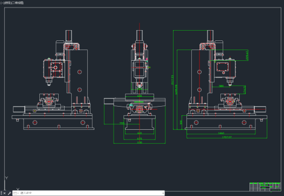Select the 1460 dimension text
The height and width of the screenshot is (196, 284).
tap(221, 133)
